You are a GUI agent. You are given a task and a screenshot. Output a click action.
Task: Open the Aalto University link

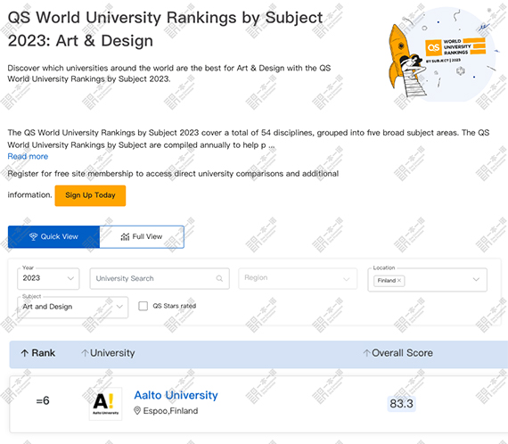[x=176, y=395]
